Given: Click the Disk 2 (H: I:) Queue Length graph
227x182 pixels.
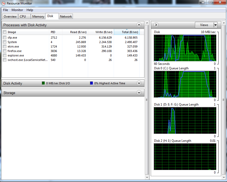Looking at the screenshot, I should (x=185, y=157).
